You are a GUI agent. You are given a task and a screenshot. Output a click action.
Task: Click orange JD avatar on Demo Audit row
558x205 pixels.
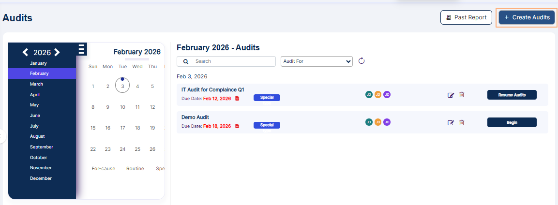tap(378, 122)
